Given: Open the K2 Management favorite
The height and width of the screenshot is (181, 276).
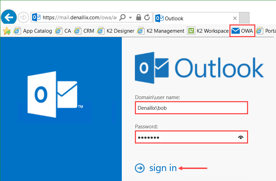Looking at the screenshot, I should (160, 31).
